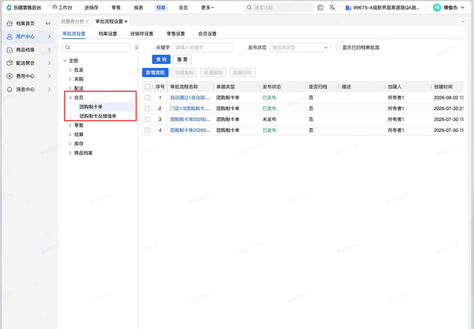This screenshot has height=329, width=474.
Task: Click the 费用中心 yen icon
Action: point(10,76)
